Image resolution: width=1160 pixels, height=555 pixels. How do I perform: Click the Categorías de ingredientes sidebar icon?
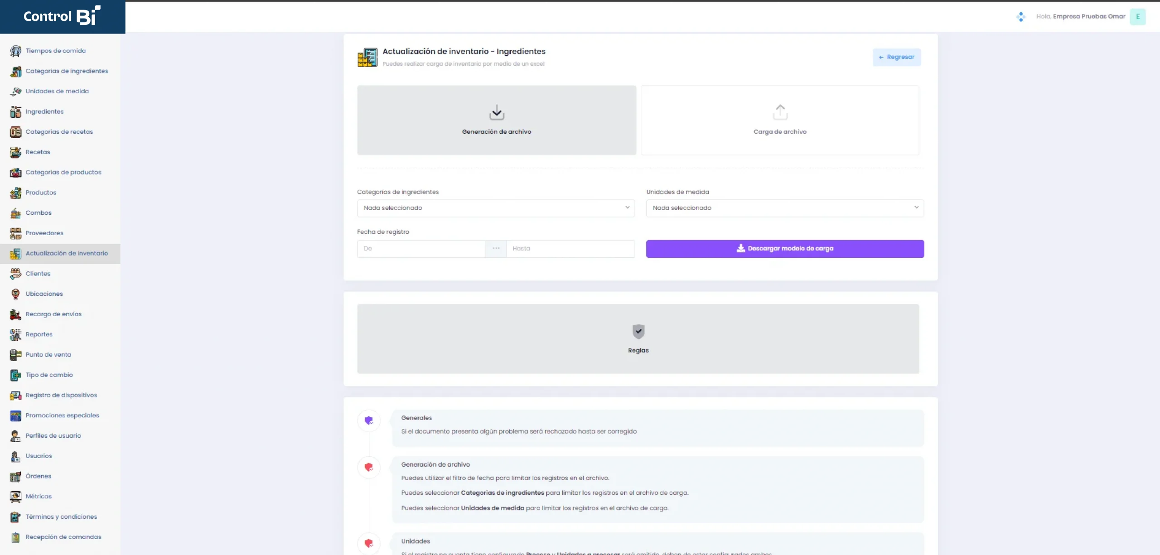(x=15, y=71)
